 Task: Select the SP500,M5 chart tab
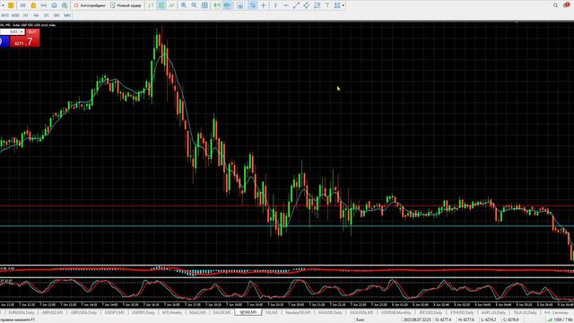[248, 313]
